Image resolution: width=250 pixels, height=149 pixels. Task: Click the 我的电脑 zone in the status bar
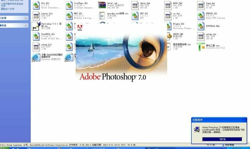pyautogui.click(x=228, y=145)
